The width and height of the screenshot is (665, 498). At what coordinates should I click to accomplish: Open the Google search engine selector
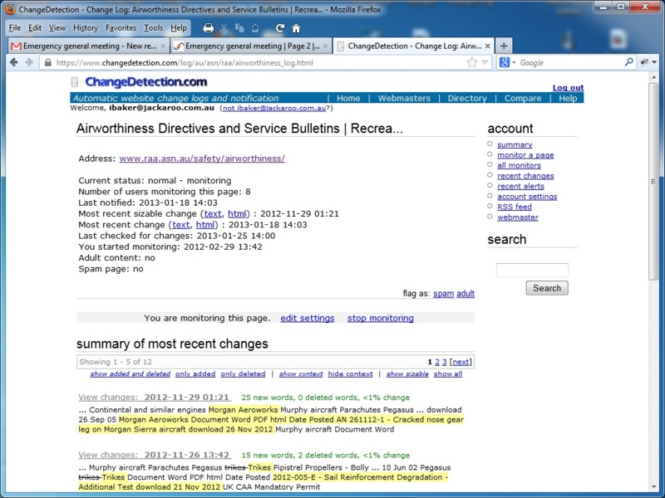tap(507, 63)
